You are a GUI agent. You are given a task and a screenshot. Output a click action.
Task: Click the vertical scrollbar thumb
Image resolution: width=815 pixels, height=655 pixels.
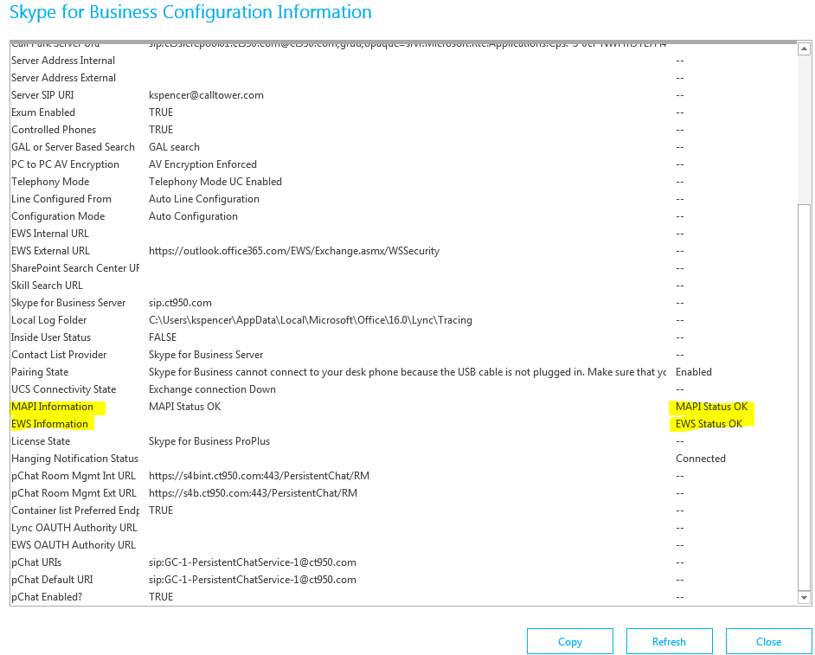pos(804,396)
